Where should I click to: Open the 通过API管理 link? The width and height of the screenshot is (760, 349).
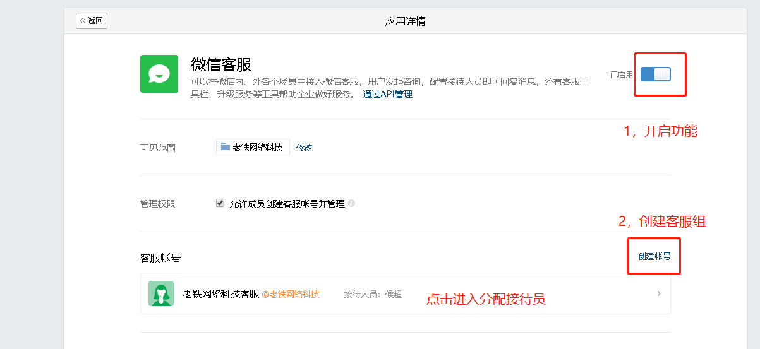[387, 94]
